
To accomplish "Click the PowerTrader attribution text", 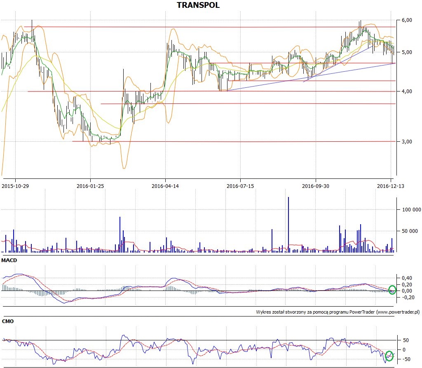I will [x=338, y=312].
